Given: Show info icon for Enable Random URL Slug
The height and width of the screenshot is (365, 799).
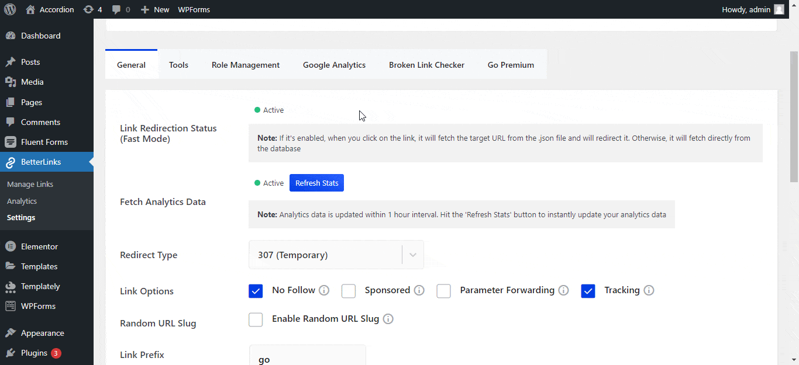Looking at the screenshot, I should click(x=388, y=319).
